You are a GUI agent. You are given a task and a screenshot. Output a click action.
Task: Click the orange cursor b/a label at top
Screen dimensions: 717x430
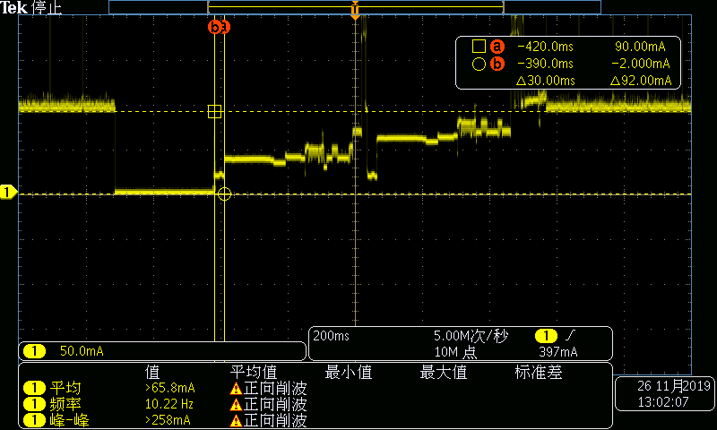pyautogui.click(x=219, y=27)
